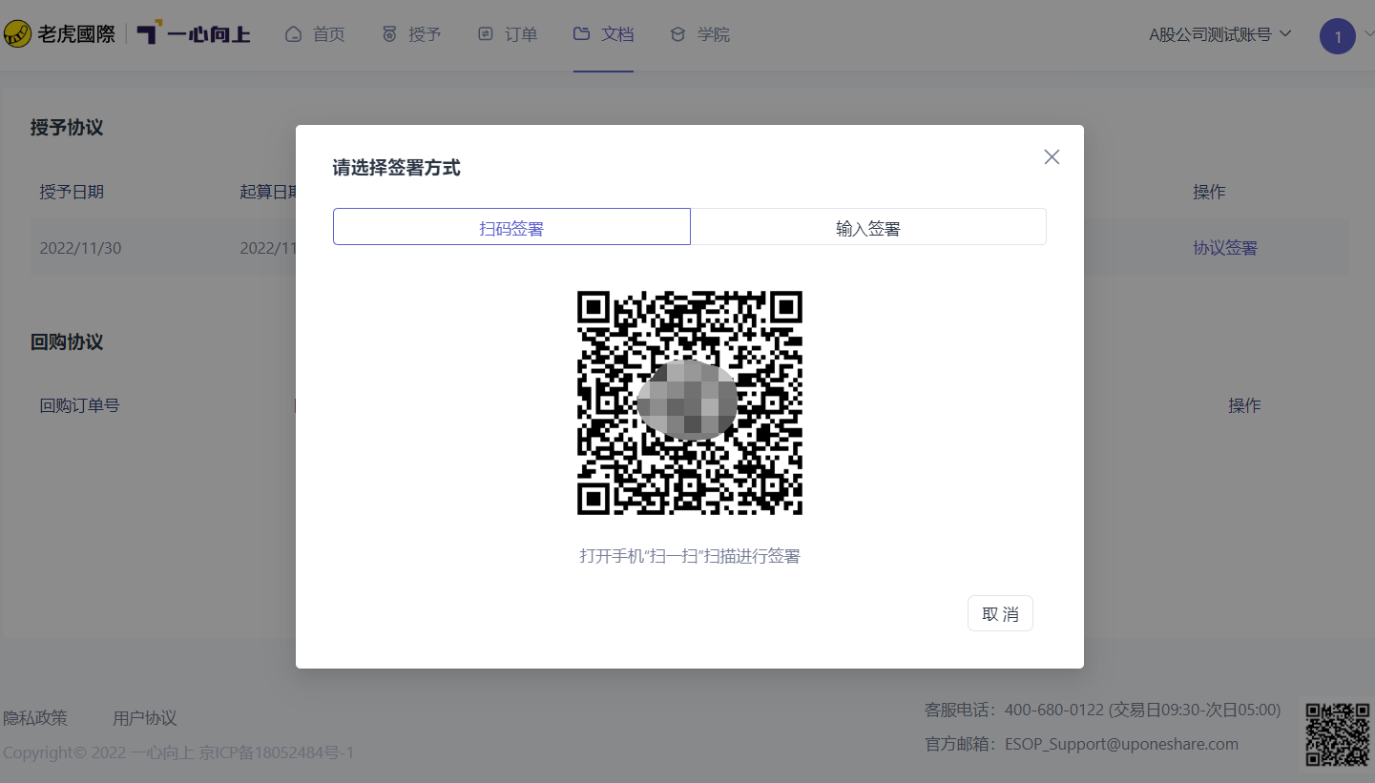The height and width of the screenshot is (783, 1375).
Task: Click the medal icon beside 授予
Action: pyautogui.click(x=389, y=34)
